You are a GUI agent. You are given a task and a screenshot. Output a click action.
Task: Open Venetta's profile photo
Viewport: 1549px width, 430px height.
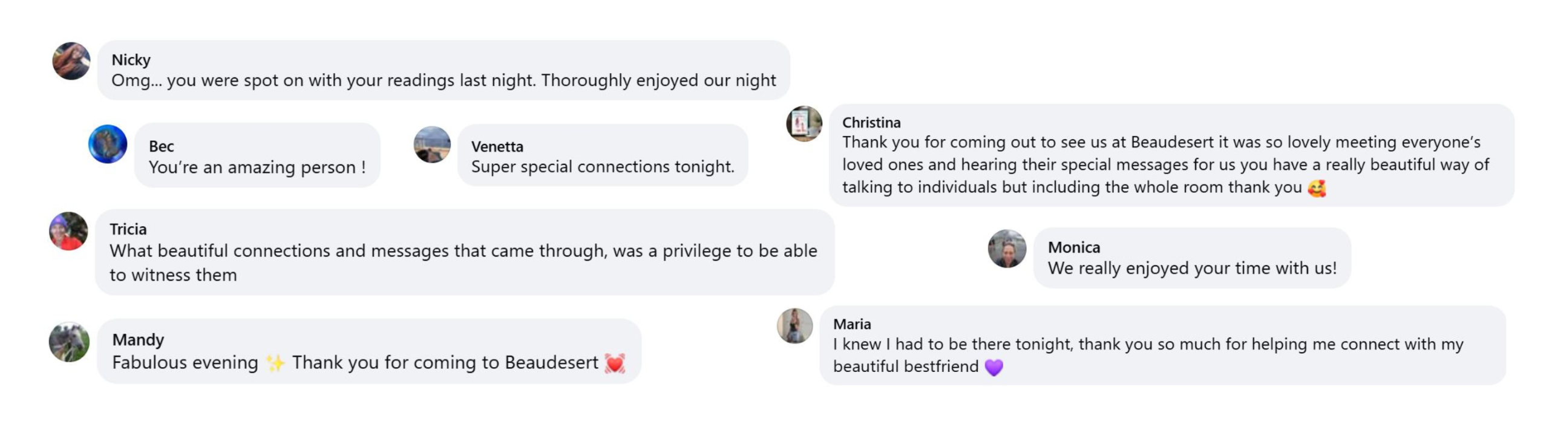(x=432, y=145)
